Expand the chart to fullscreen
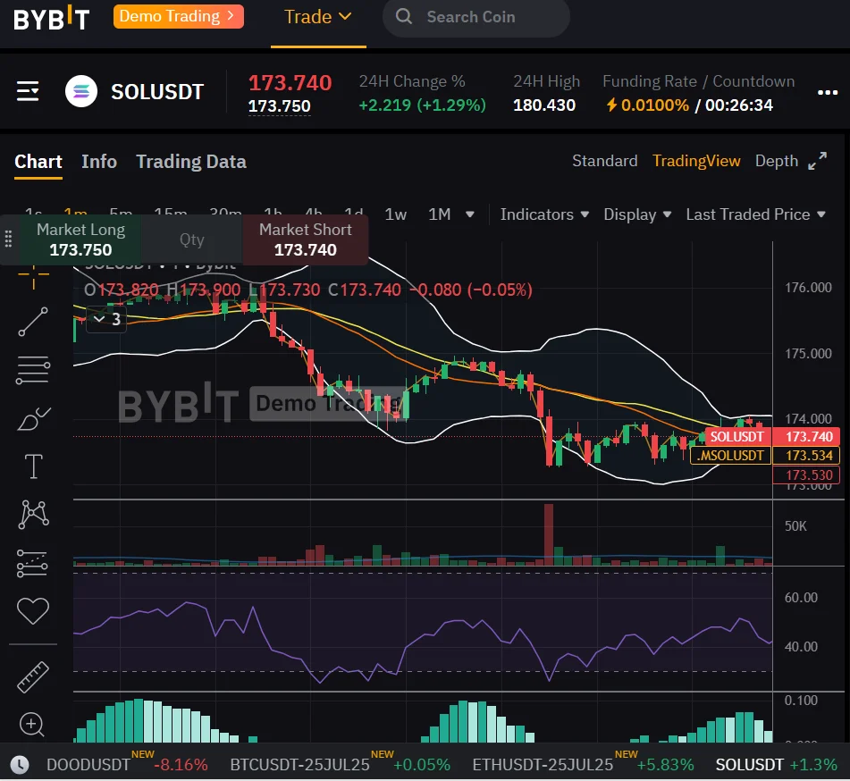The image size is (850, 781). [818, 161]
